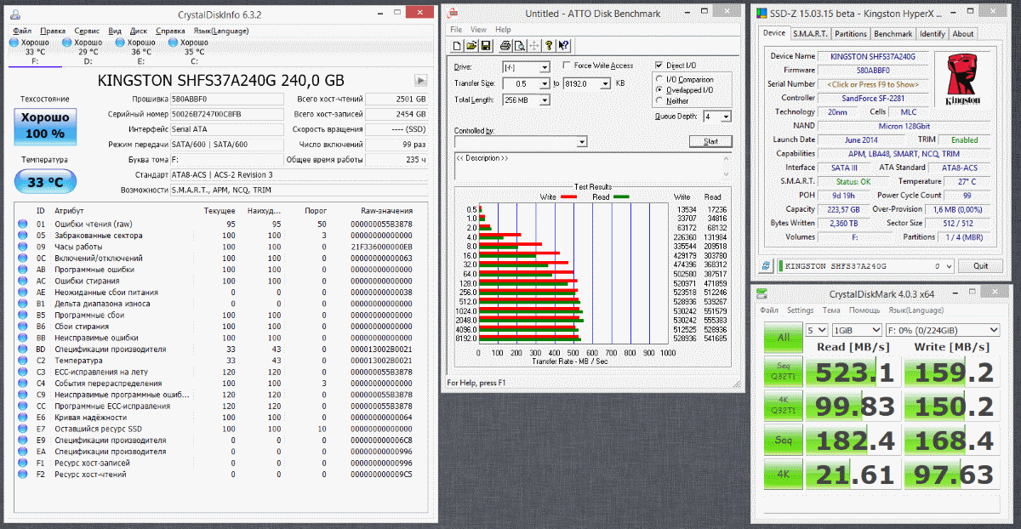Select the E: disk status circle at 36 °C

(x=120, y=43)
